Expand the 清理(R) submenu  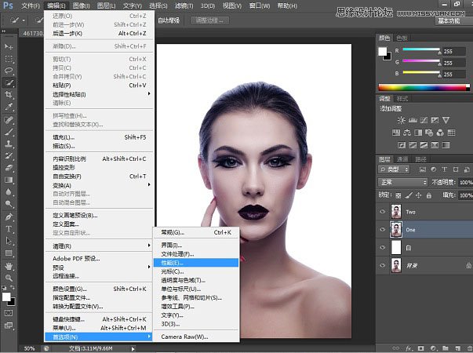click(100, 246)
